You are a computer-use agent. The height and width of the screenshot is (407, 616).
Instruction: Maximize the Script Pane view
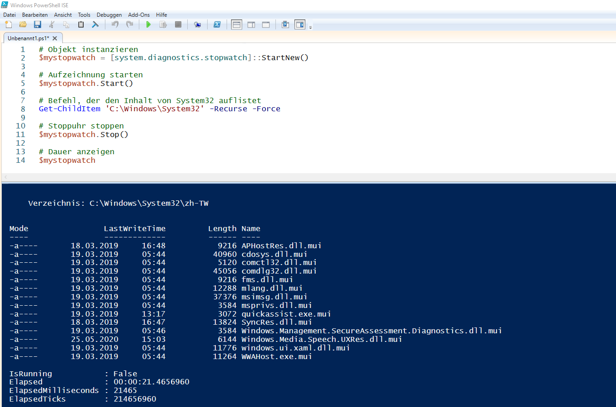point(265,24)
